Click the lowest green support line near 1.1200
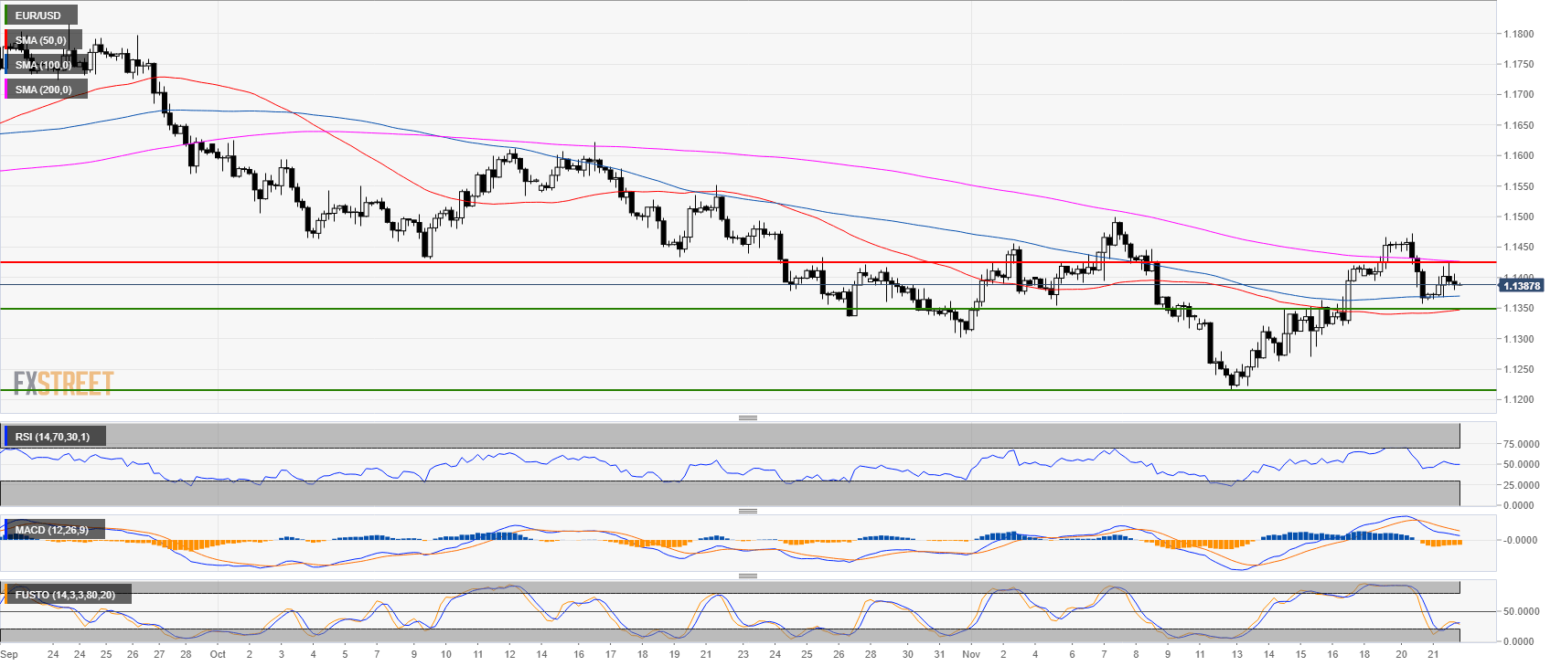 pos(640,390)
